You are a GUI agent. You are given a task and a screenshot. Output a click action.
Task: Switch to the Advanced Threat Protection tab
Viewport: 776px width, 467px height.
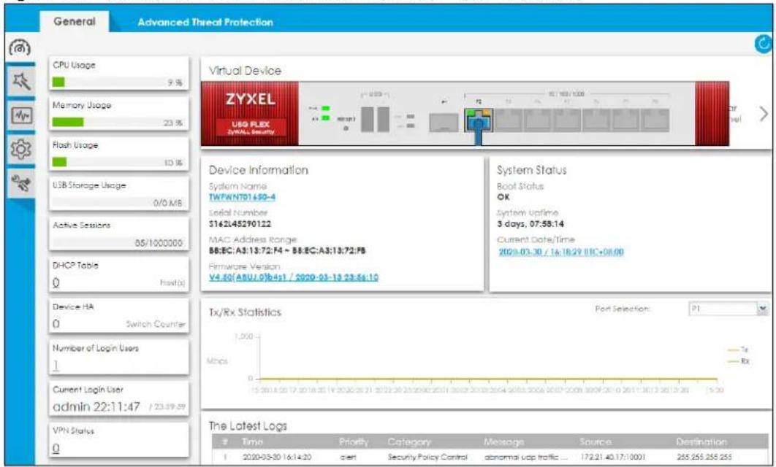205,22
